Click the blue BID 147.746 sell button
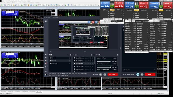Viewport: 173px width, 97px height. tap(105, 5)
